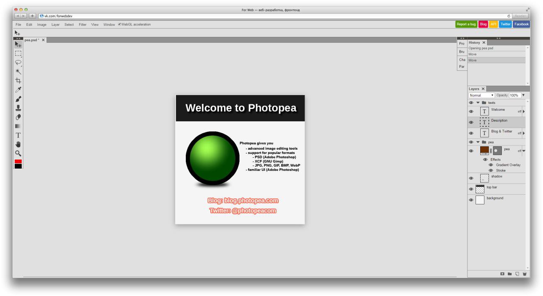Hide the Description layer
The image size is (543, 296).
click(x=471, y=122)
